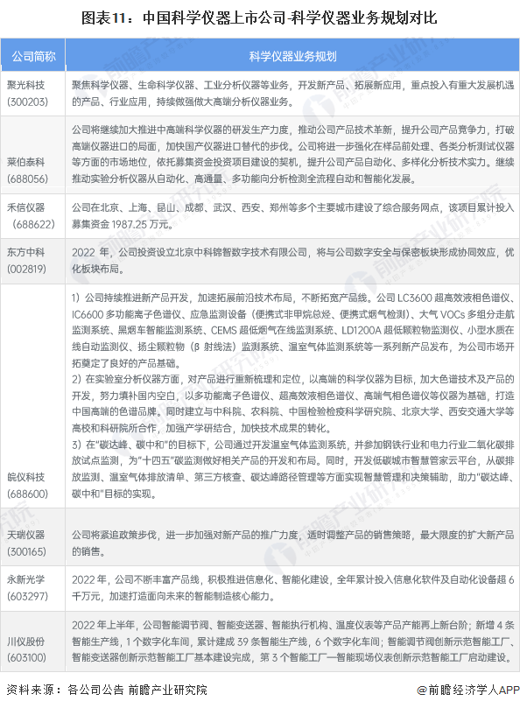Click 皖仪科技 paragraph 1) 公司持续推进新产品开发
The width and height of the screenshot is (520, 708).
coord(292,331)
